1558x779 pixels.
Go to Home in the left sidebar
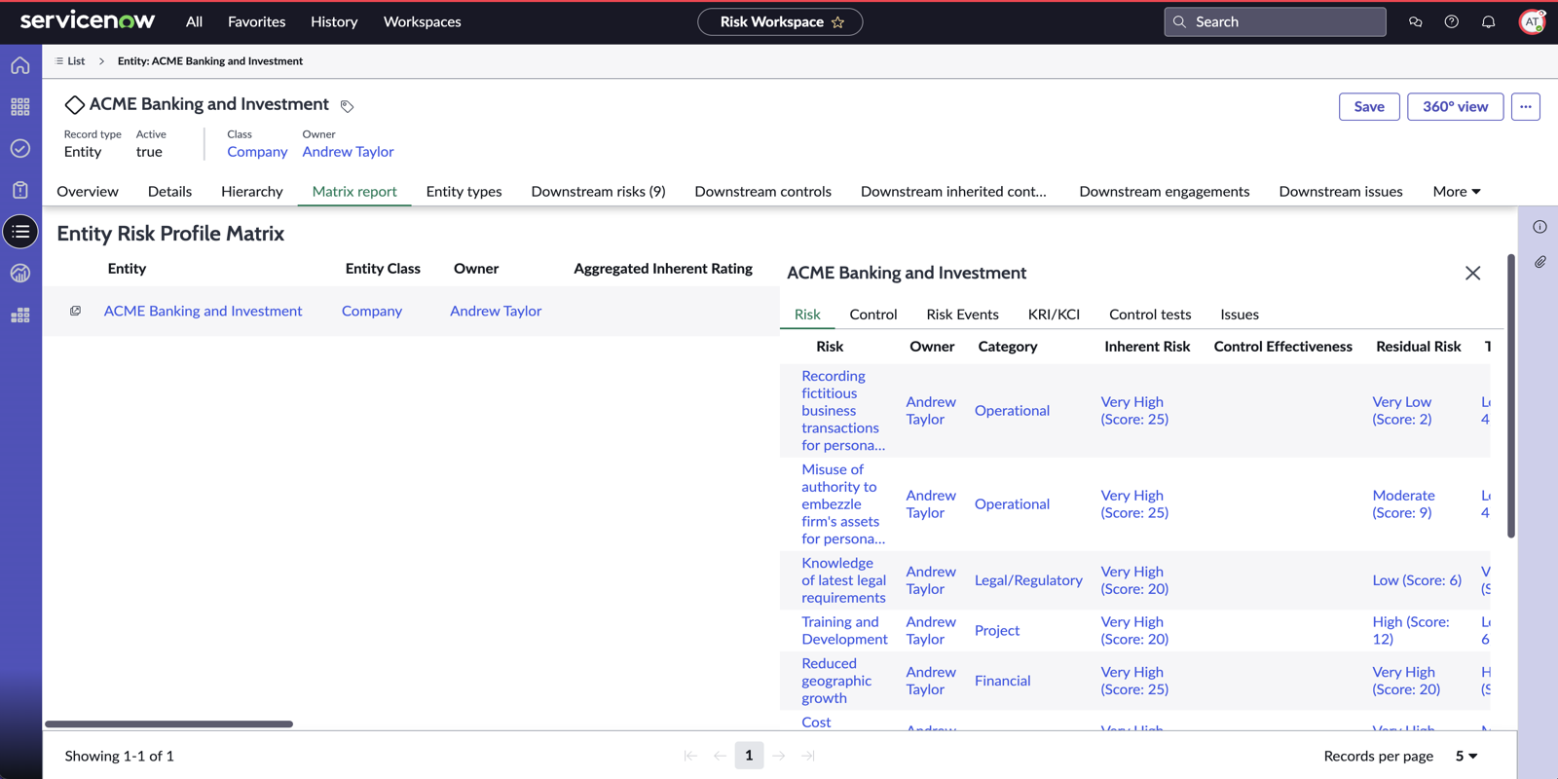pyautogui.click(x=20, y=65)
